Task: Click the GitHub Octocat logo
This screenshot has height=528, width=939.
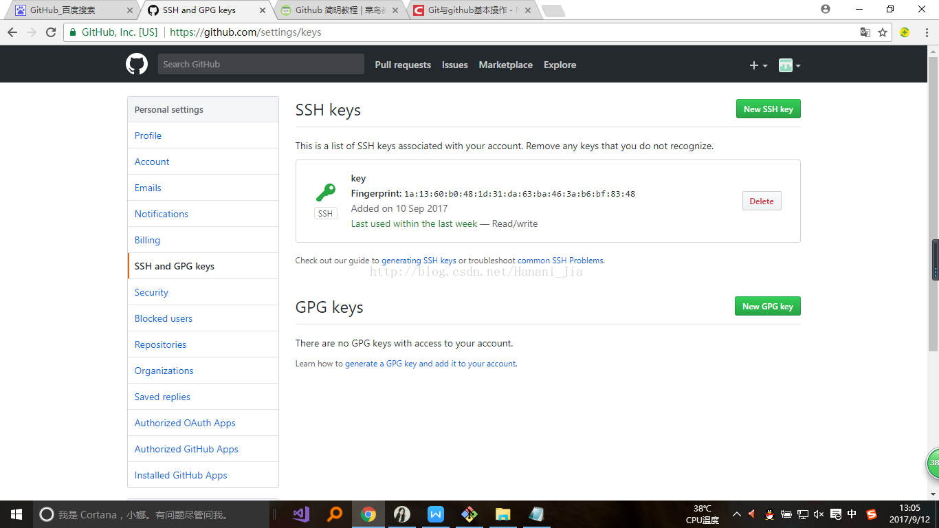Action: 137,65
